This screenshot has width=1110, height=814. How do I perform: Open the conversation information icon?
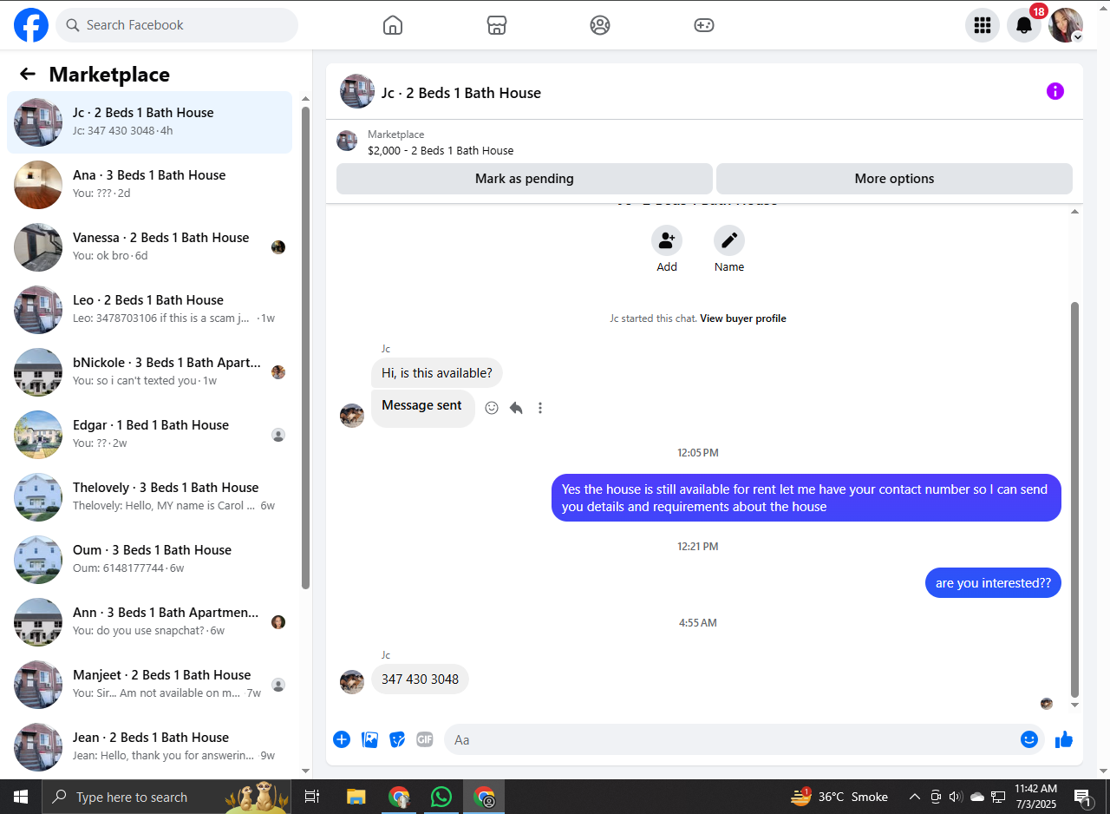pos(1055,91)
